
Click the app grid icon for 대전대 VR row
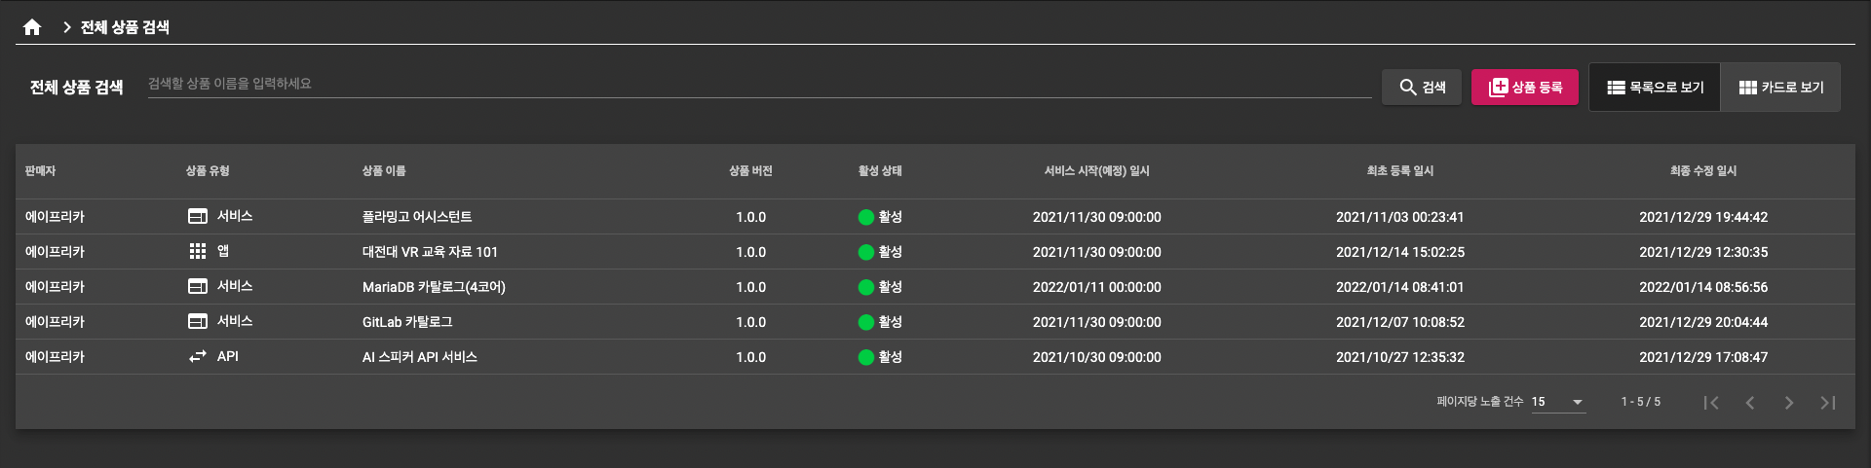pyautogui.click(x=198, y=251)
